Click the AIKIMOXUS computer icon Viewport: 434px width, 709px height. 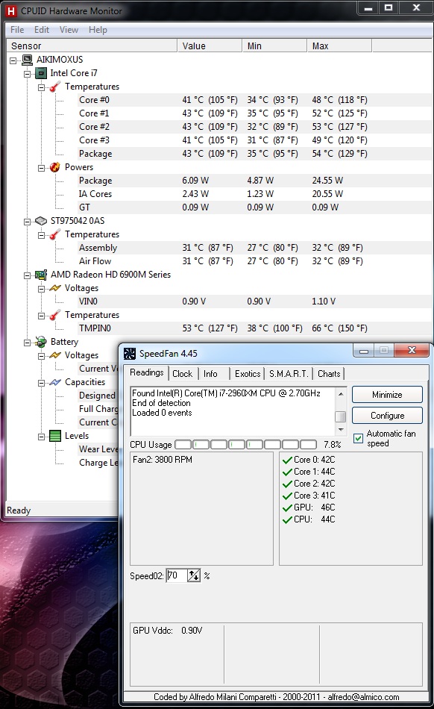(x=27, y=60)
